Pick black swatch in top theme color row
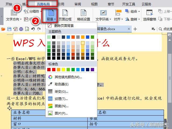This screenshot has height=129, width=172. [x=54, y=37]
